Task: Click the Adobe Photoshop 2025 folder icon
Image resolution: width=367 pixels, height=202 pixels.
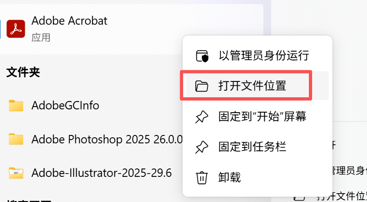Action: click(x=16, y=139)
